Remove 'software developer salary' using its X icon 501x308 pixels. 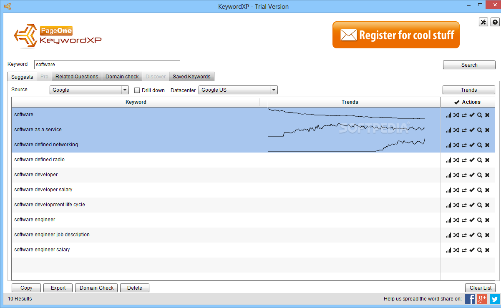coord(487,190)
